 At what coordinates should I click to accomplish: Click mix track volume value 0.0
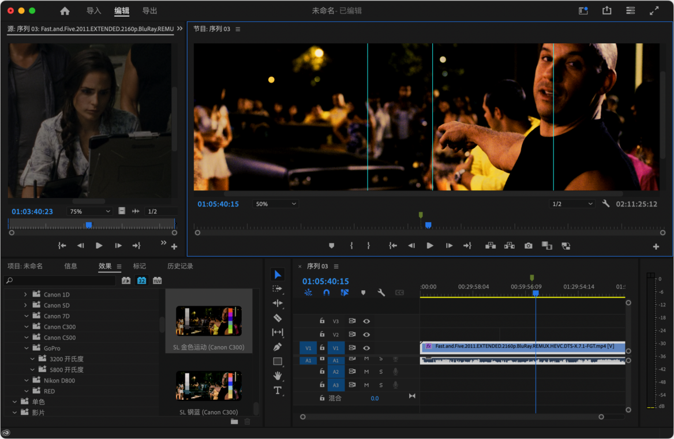click(375, 398)
